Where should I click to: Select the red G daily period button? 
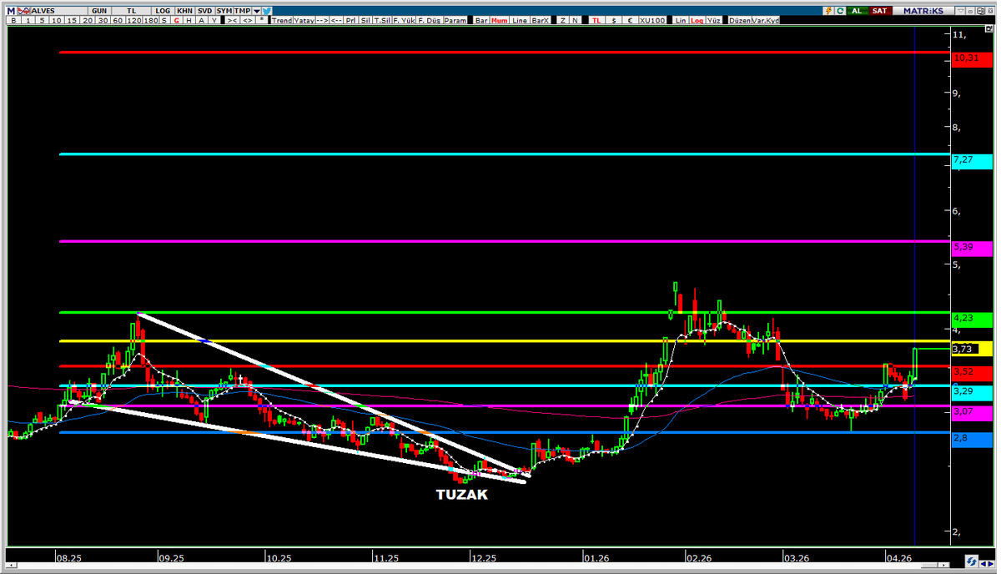(176, 20)
